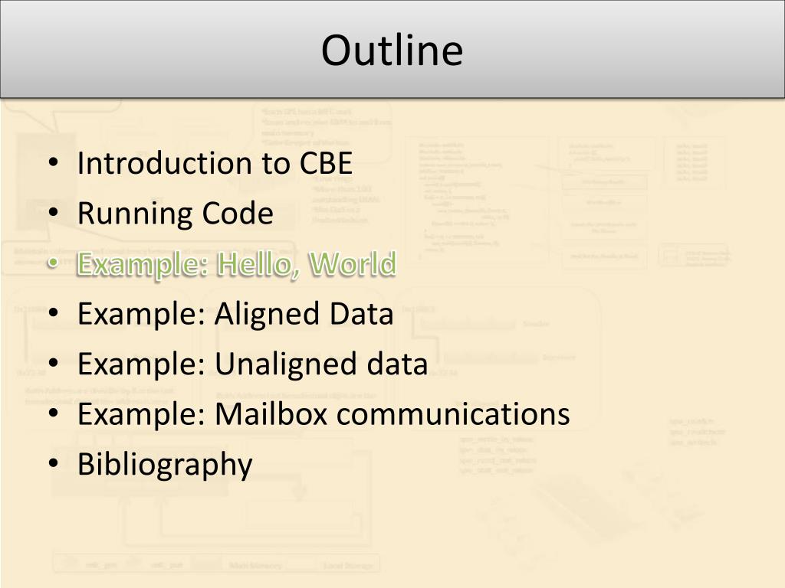Select the green bullet next to 'Hello, World'
Screen dimensions: 785x588
[54, 263]
